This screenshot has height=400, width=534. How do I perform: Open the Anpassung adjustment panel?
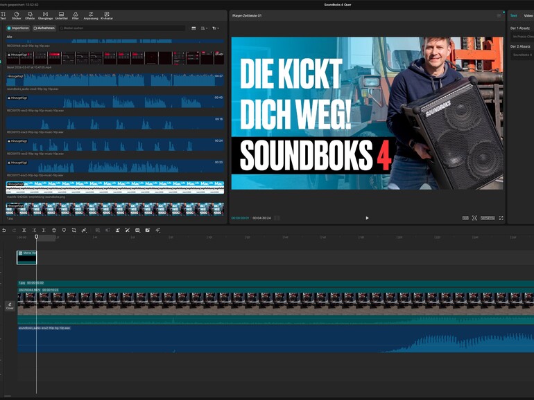91,16
